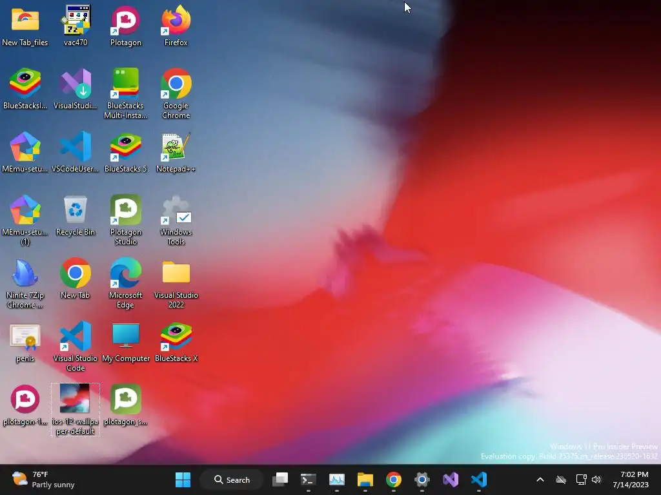Open Task View from the taskbar
This screenshot has height=495, width=661.
[x=280, y=480]
